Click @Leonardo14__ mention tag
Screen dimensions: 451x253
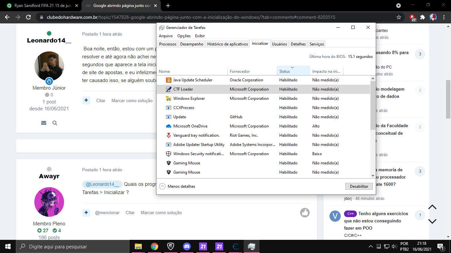(102, 184)
